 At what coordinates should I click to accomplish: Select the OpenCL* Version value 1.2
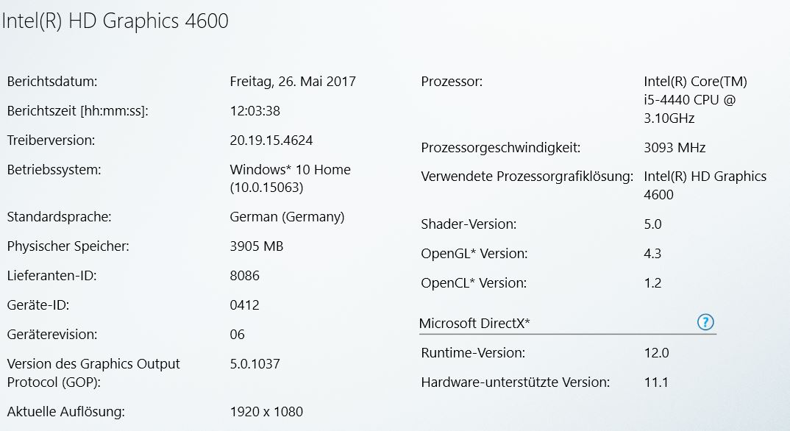coord(652,283)
